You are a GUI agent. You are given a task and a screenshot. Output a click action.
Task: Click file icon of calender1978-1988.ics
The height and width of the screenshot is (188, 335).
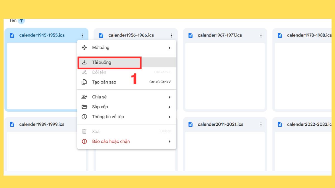click(280, 35)
